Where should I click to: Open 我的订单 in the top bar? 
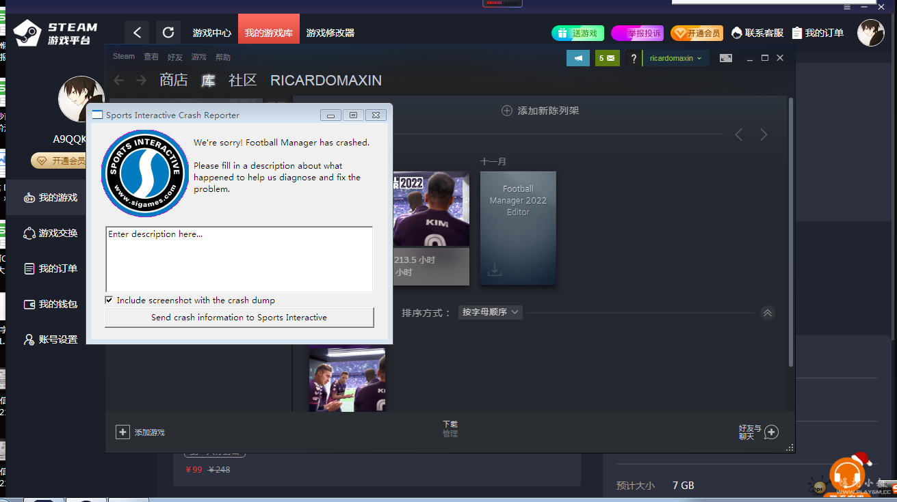point(818,33)
